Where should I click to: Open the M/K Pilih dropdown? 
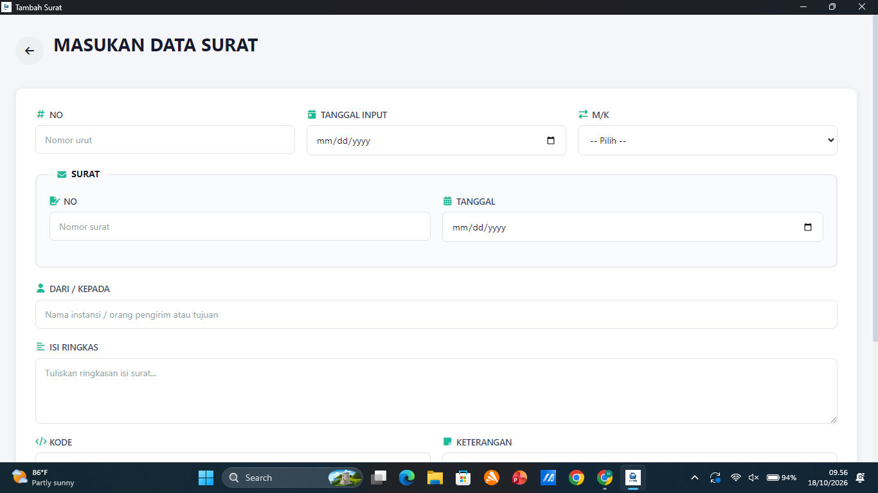(707, 140)
